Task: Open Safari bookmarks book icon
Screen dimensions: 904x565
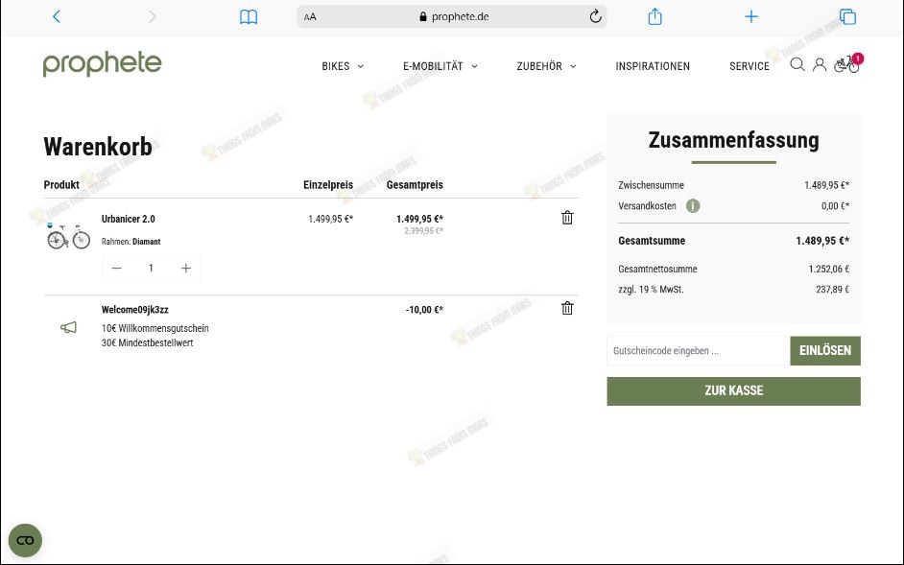Action: [249, 16]
